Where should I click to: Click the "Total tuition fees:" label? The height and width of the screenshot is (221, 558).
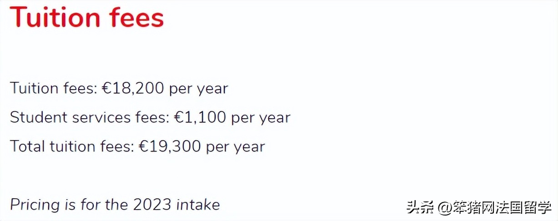[72, 146]
